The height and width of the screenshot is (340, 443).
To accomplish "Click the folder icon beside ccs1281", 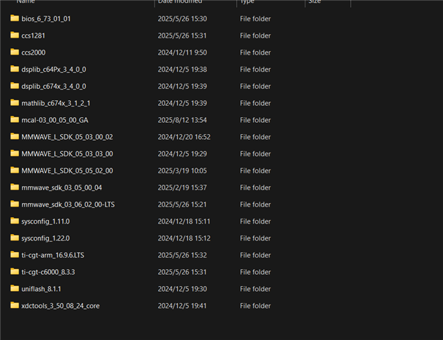I will click(15, 35).
